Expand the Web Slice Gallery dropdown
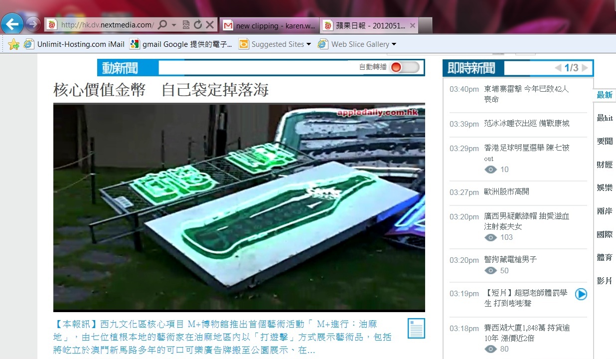Viewport: 616px width, 359px height. point(394,44)
